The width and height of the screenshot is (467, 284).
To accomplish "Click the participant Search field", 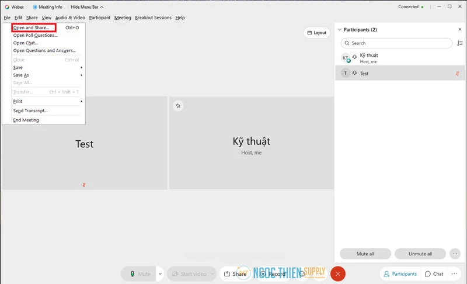I will pyautogui.click(x=396, y=43).
